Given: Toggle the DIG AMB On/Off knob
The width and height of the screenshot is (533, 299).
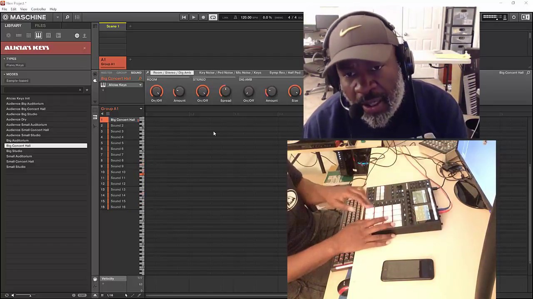Looking at the screenshot, I should [x=249, y=91].
